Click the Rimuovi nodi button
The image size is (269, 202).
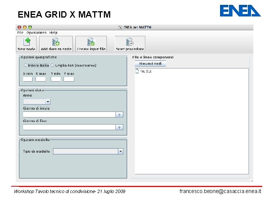pos(150,64)
